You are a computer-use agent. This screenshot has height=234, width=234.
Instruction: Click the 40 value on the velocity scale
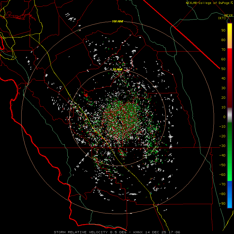tap(223, 78)
